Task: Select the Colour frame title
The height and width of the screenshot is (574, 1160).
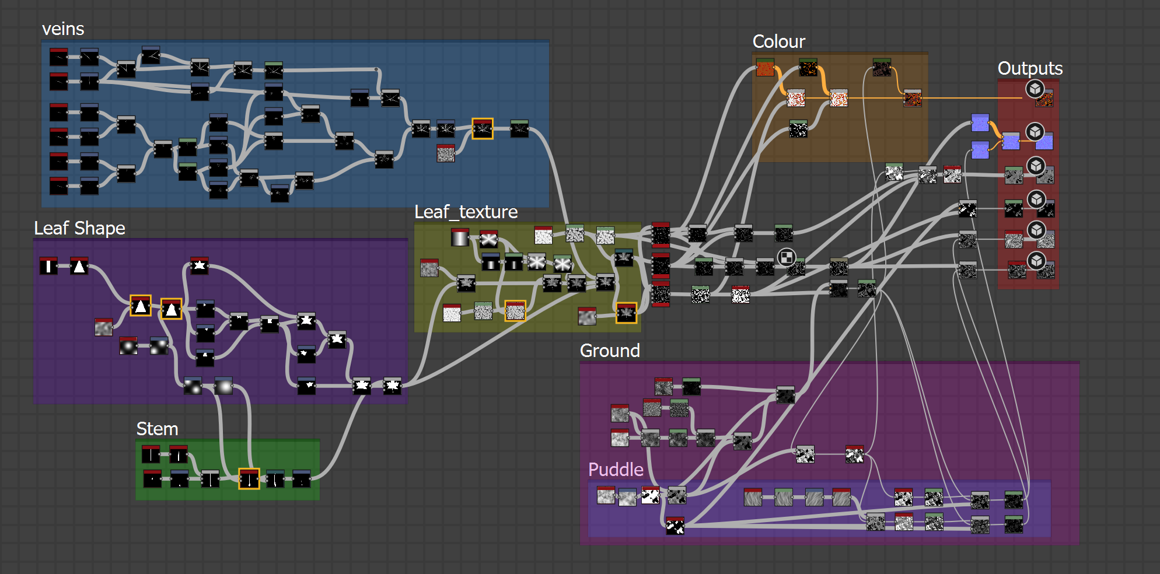Action: (x=778, y=42)
